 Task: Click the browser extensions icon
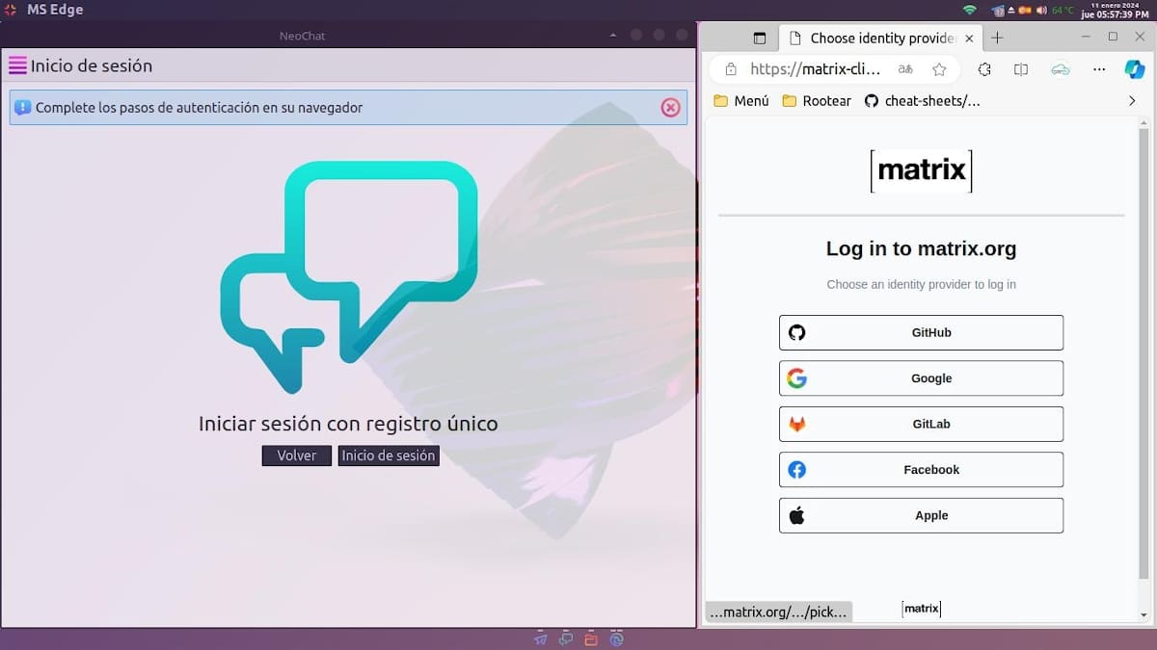(x=983, y=69)
